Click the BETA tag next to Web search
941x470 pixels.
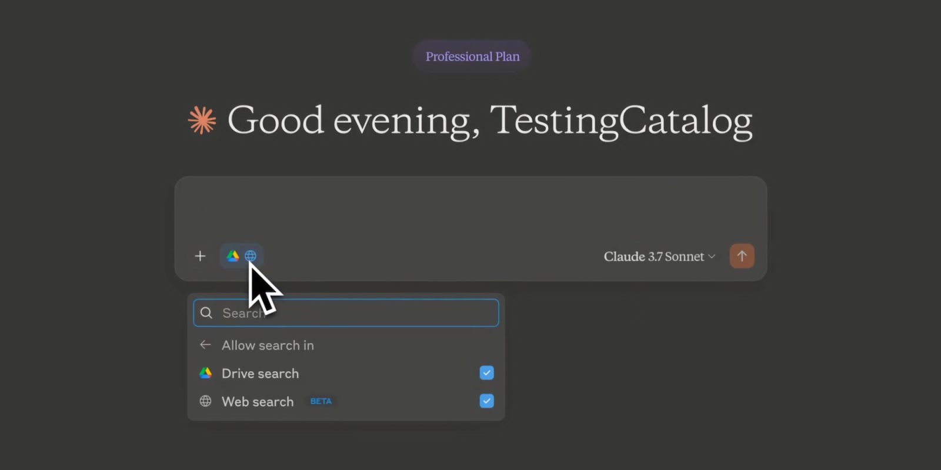click(x=321, y=401)
